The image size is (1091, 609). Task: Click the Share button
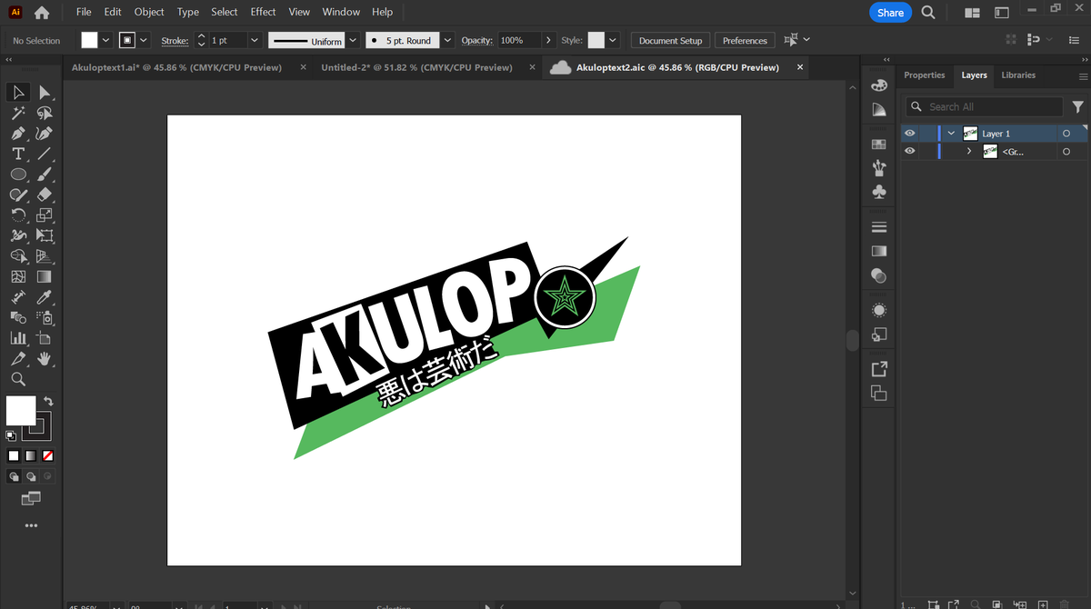(890, 13)
